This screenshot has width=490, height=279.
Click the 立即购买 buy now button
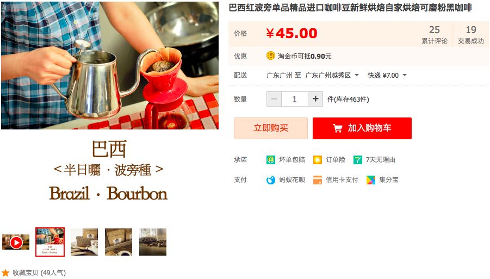(x=271, y=128)
